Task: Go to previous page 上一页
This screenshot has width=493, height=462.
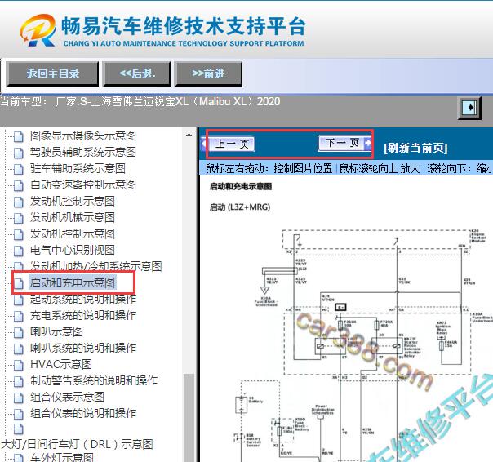Action: click(x=229, y=144)
